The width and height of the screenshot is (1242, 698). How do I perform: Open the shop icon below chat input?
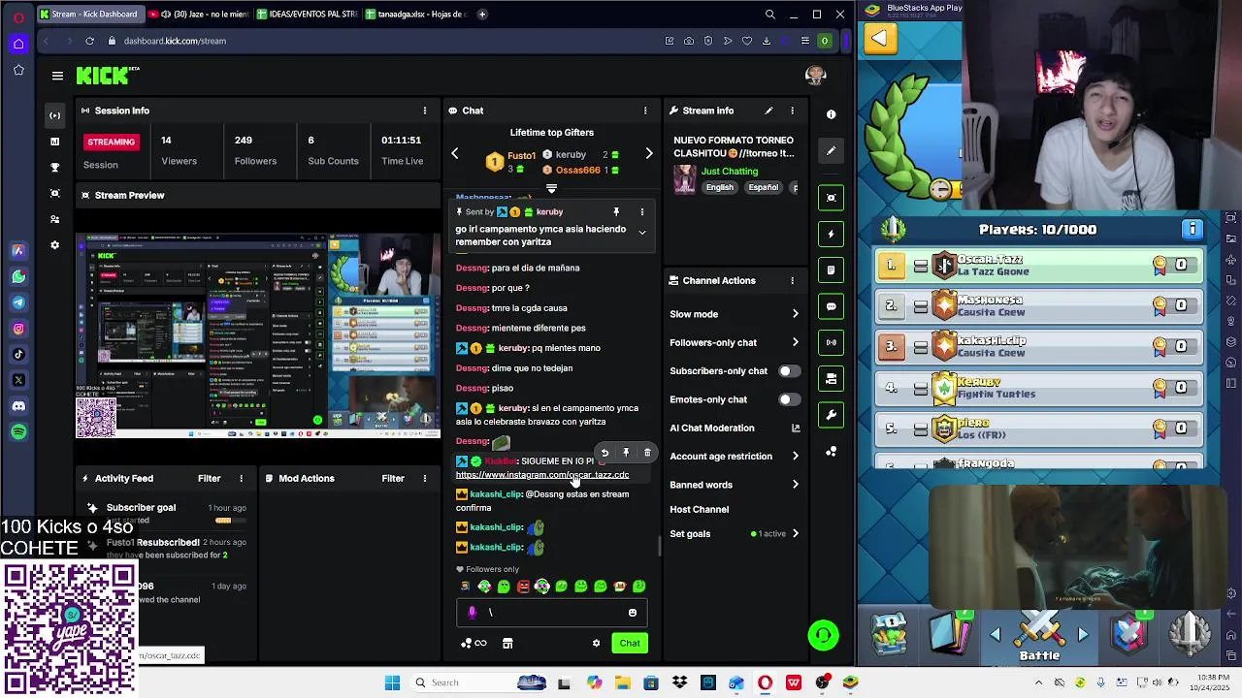(507, 644)
